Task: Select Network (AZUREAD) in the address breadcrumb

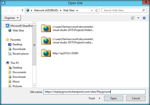Action: pyautogui.click(x=46, y=10)
